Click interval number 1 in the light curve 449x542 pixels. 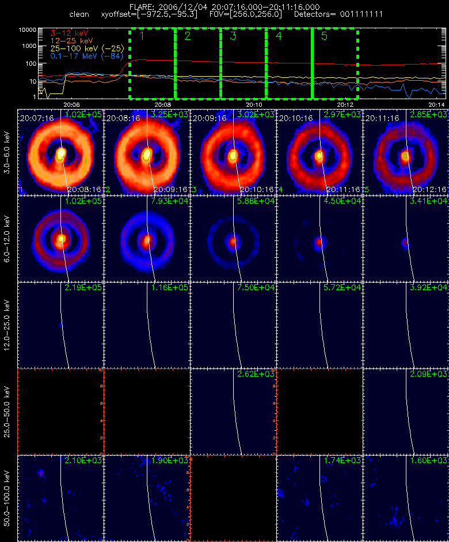coord(142,36)
